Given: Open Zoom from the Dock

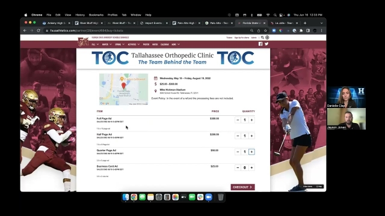Looking at the screenshot, I should click(x=209, y=197).
